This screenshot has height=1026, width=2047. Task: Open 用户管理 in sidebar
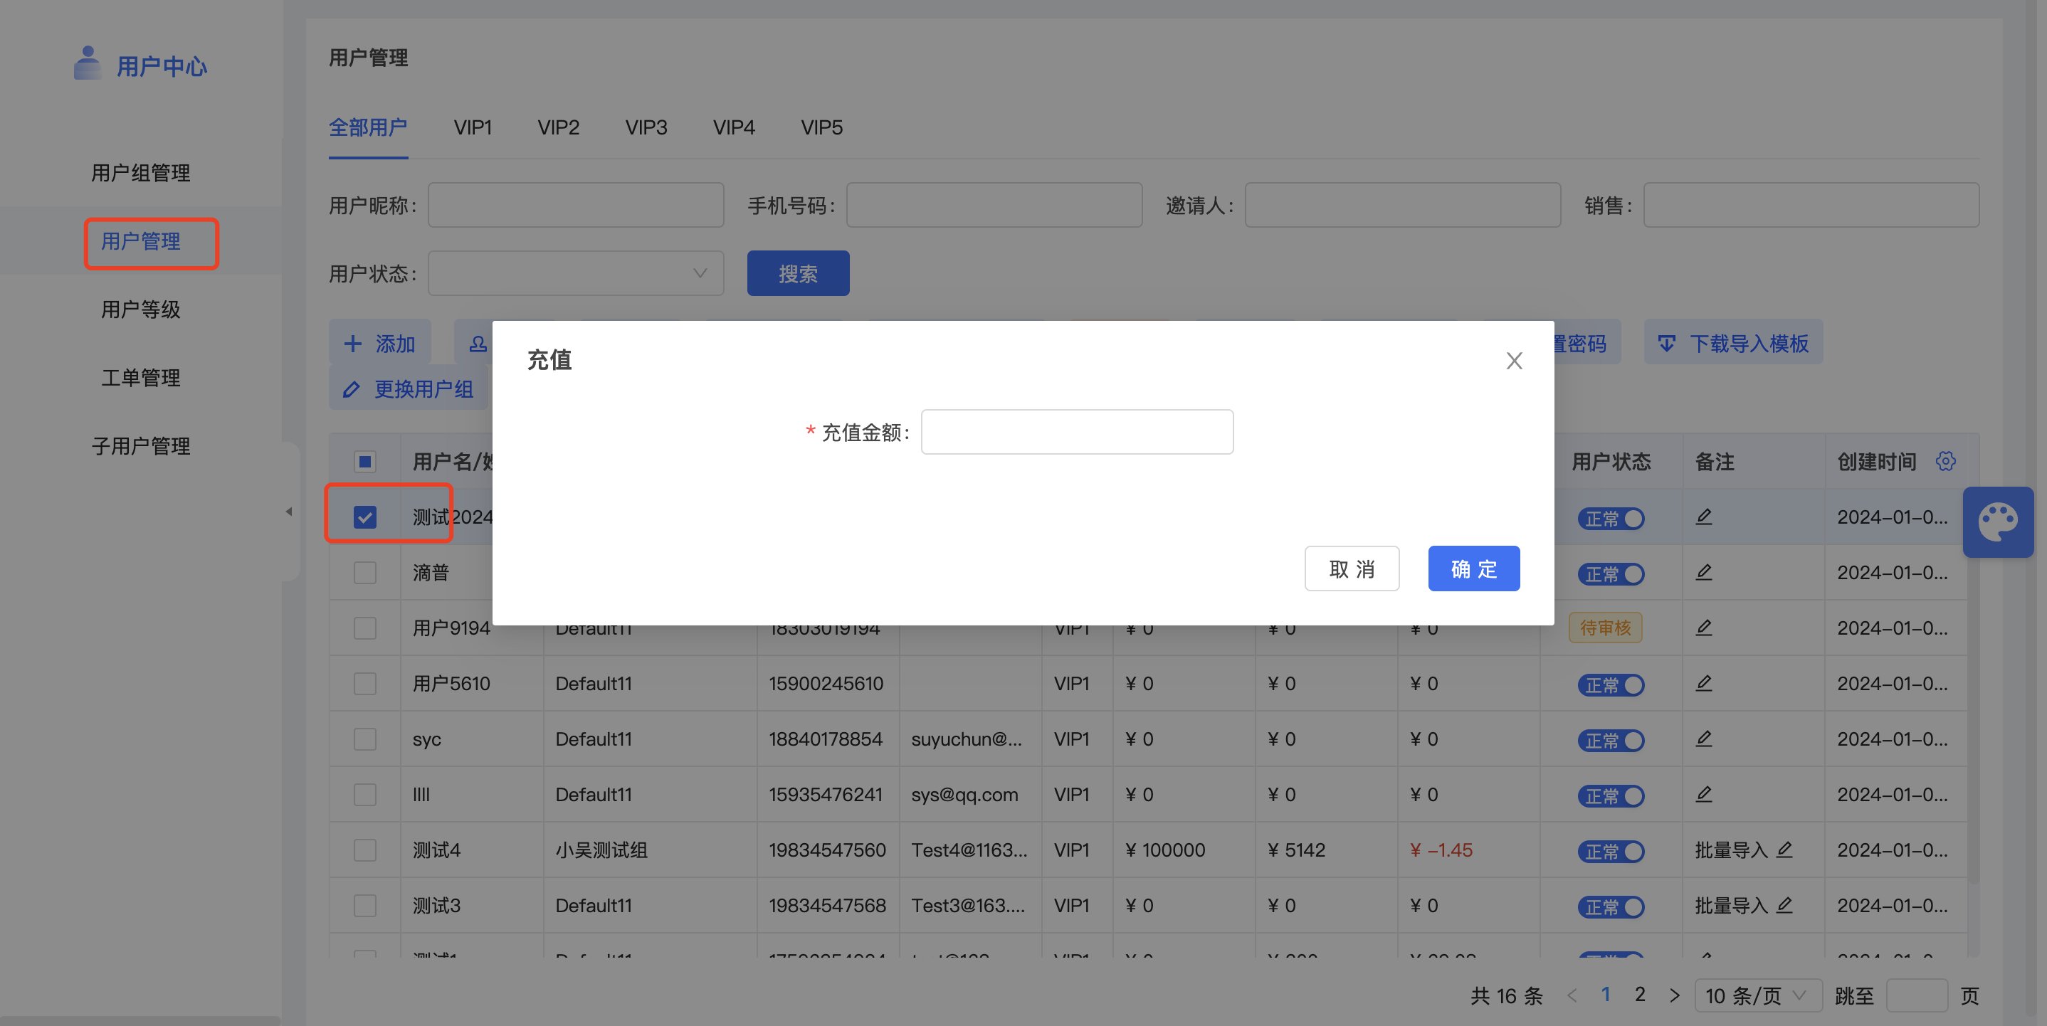[x=141, y=241]
